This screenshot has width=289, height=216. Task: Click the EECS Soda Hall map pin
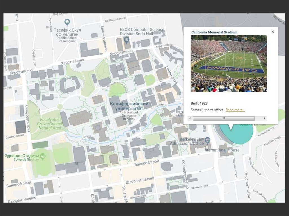(x=127, y=39)
